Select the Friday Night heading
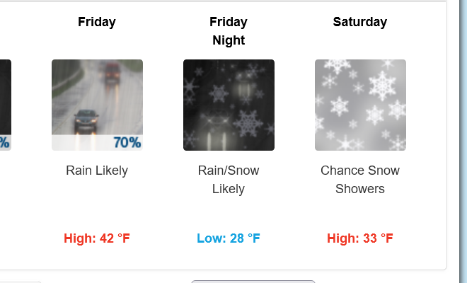The width and height of the screenshot is (467, 283). [229, 31]
